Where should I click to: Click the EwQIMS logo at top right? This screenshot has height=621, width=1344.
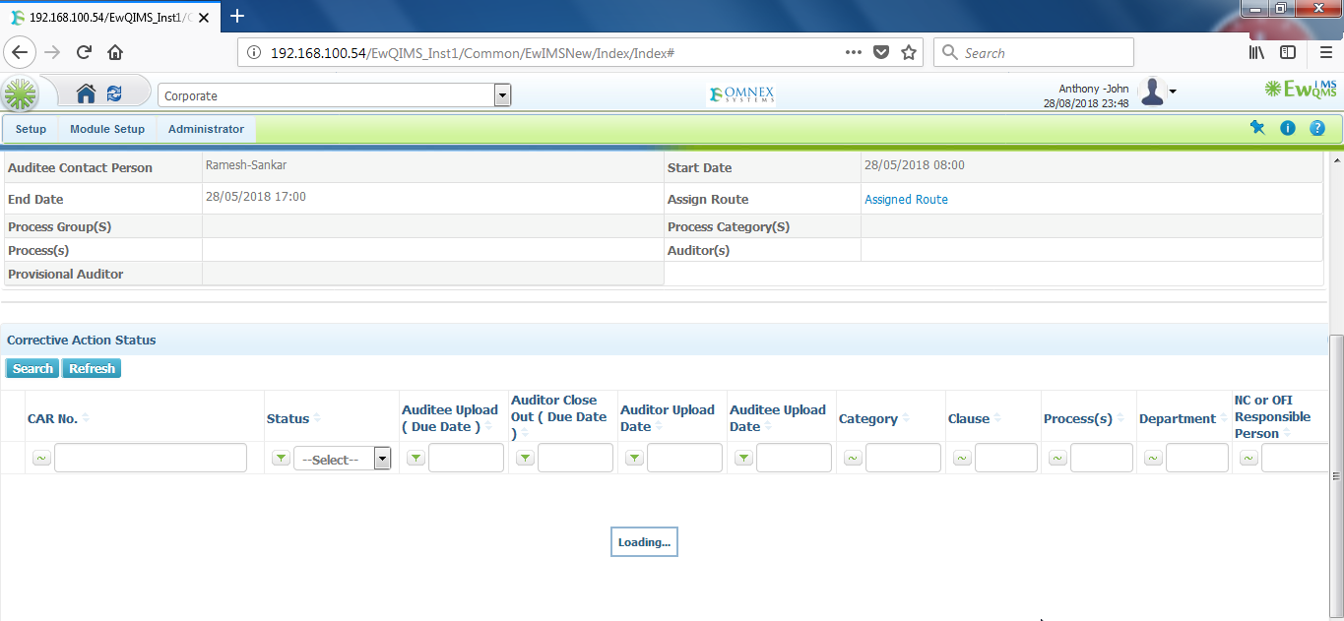[1301, 90]
